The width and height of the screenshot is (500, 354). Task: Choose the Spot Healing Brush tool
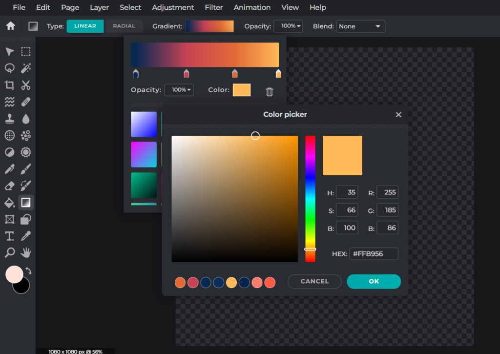tap(25, 102)
